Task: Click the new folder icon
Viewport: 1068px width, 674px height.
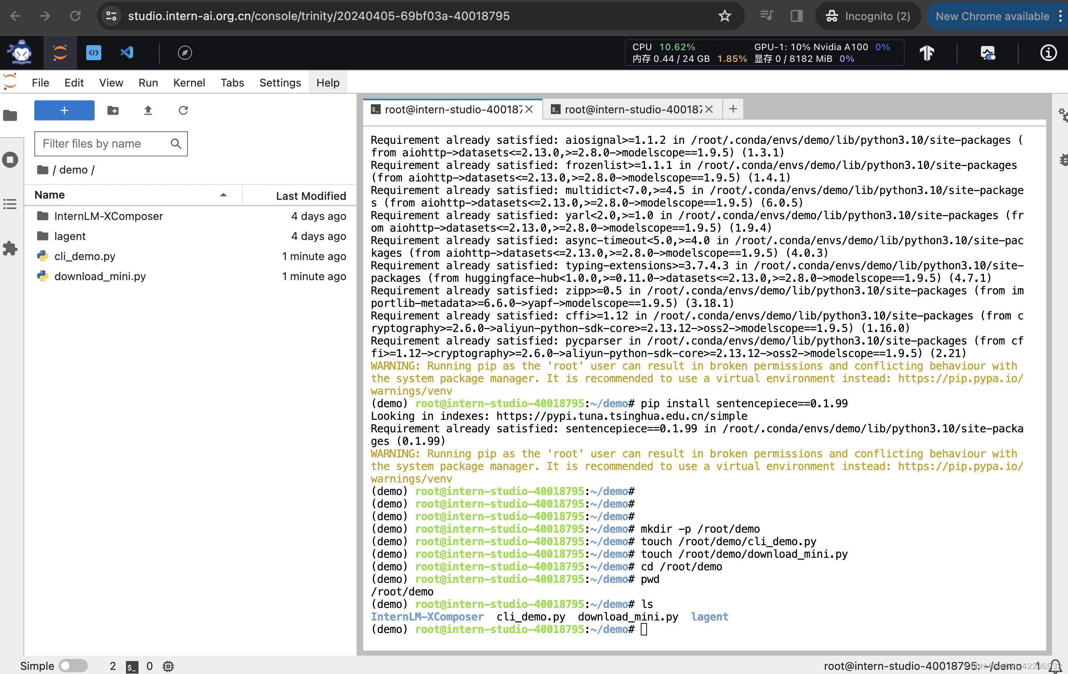Action: (113, 110)
